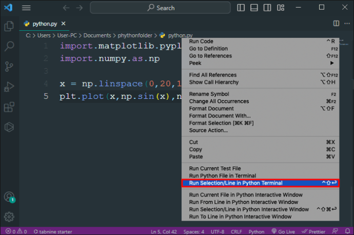
Task: Click C: in the breadcrumb path
Action: 28,36
